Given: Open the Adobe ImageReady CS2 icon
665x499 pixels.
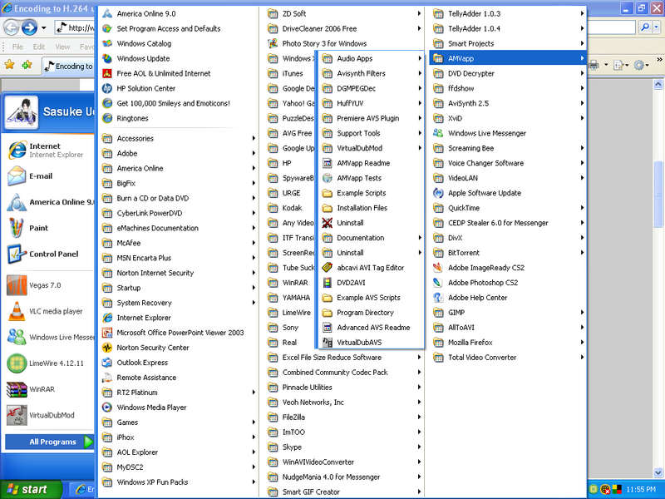Looking at the screenshot, I should (x=438, y=268).
